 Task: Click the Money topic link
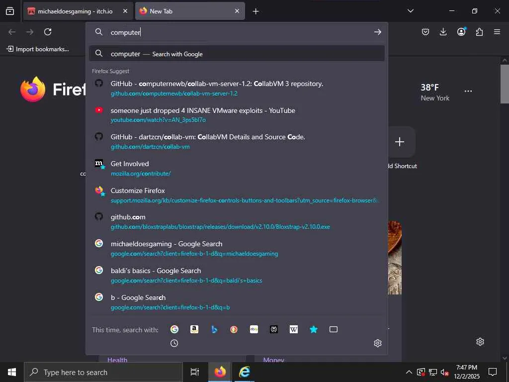pyautogui.click(x=273, y=359)
